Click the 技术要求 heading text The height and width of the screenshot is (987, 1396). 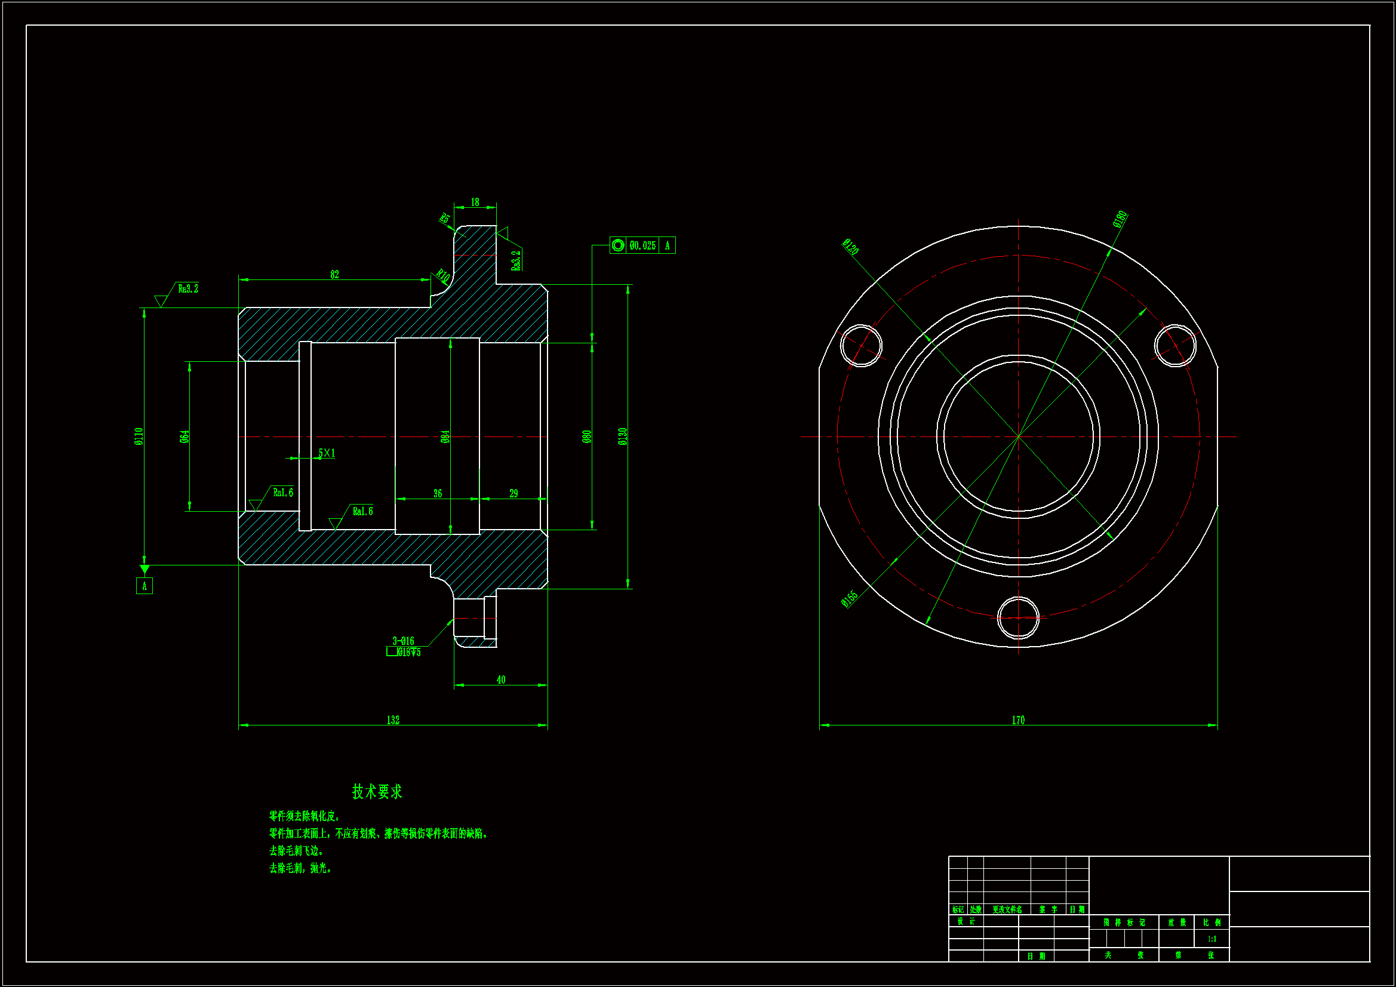tap(377, 792)
